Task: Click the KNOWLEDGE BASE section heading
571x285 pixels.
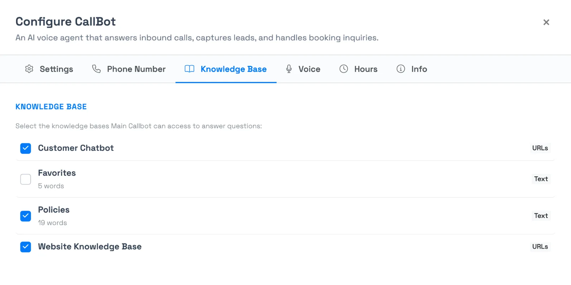Action: pos(51,107)
